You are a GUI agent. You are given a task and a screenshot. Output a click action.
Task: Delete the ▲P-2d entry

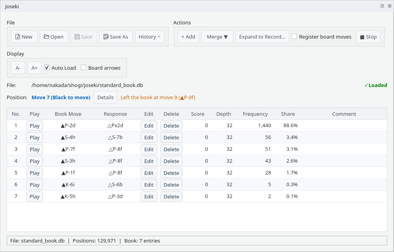pos(171,126)
